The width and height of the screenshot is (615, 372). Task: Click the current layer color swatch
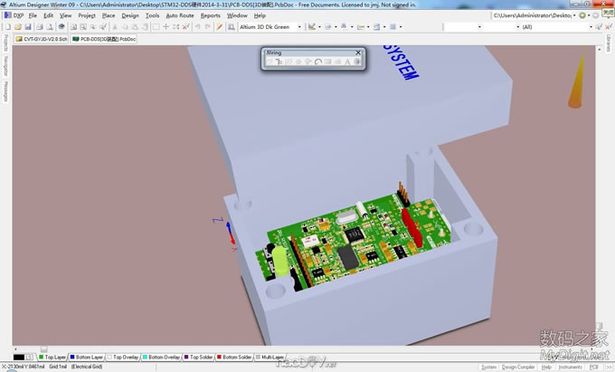(18, 358)
